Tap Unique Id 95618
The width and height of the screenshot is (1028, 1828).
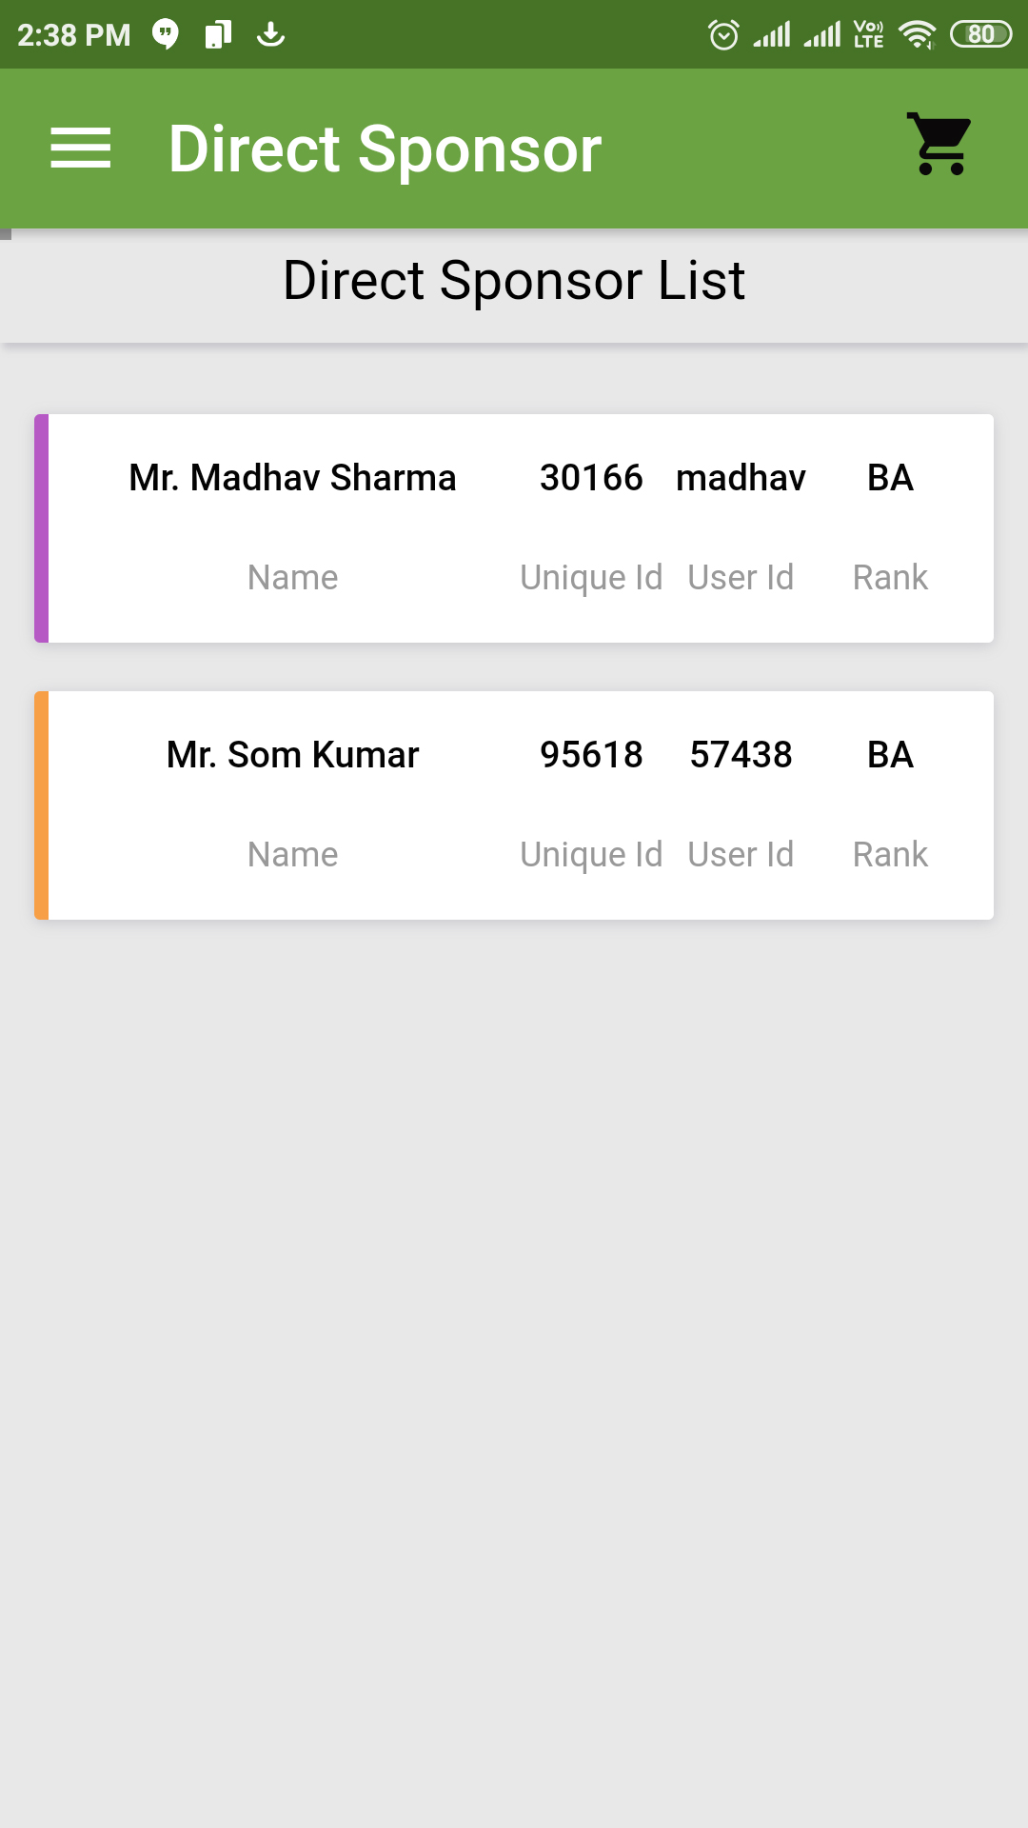click(x=591, y=755)
